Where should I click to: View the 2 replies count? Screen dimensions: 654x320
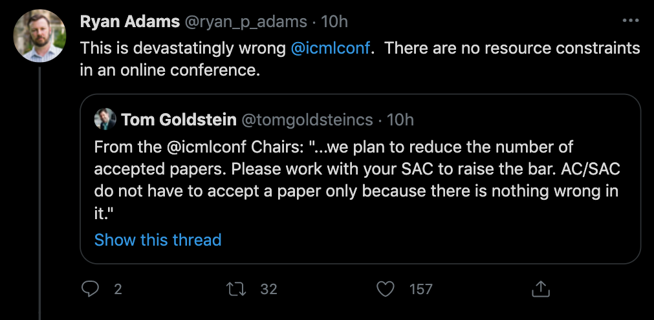click(118, 289)
